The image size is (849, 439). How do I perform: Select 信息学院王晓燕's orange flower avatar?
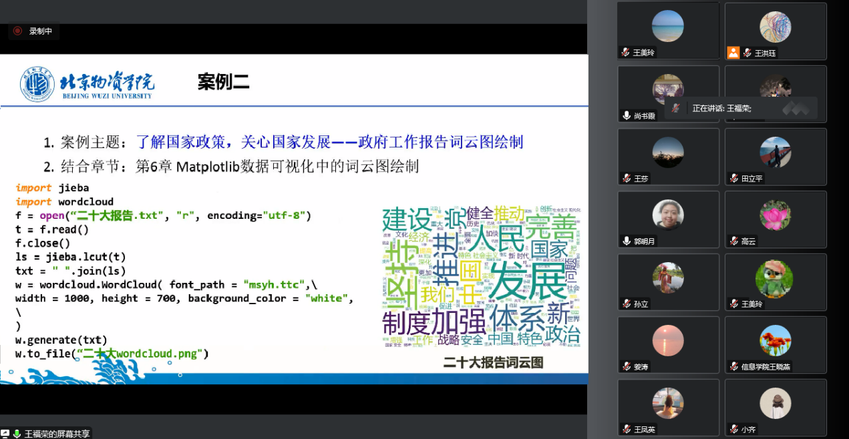point(776,340)
